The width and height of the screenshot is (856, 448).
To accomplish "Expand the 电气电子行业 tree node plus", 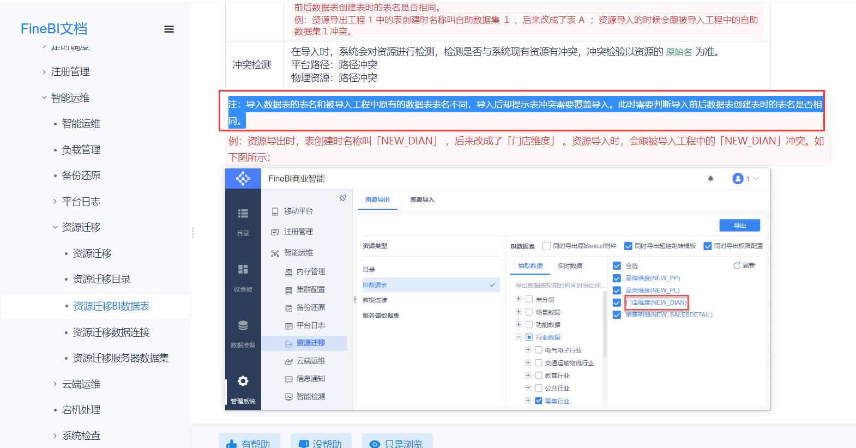I will [x=528, y=350].
